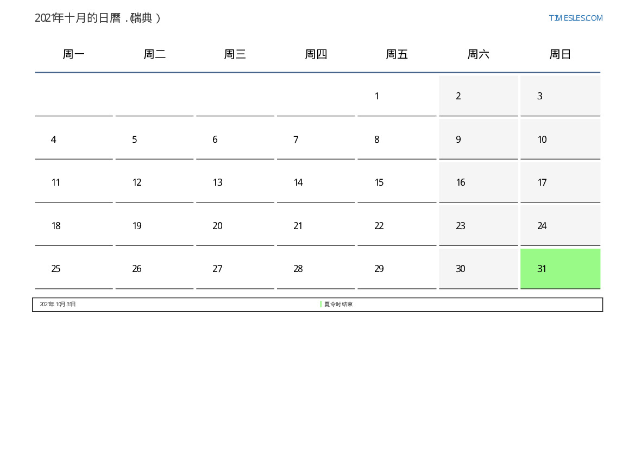Screen dimensions: 635x449
Task: Select the 25th in the last row
Action: [x=74, y=269]
